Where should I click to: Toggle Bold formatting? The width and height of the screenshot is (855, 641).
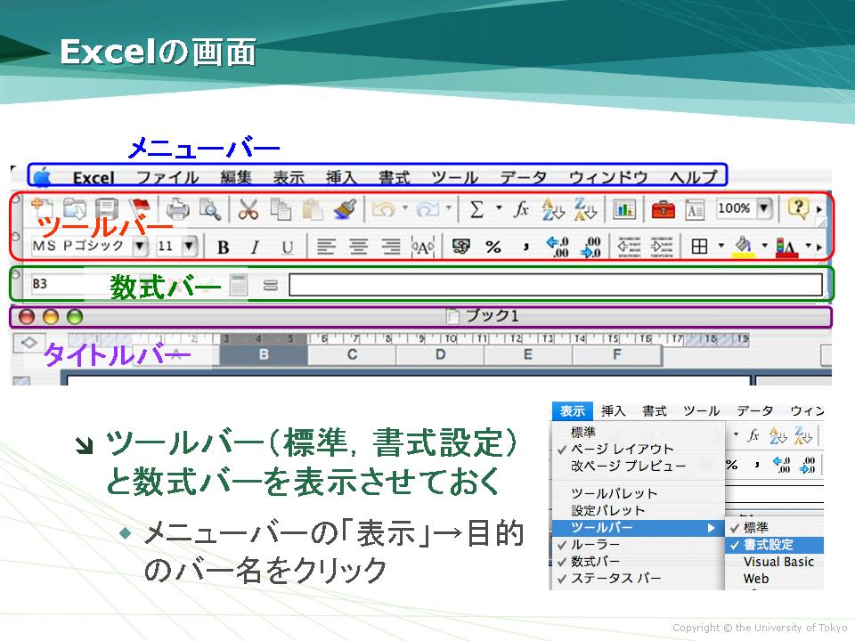[223, 247]
